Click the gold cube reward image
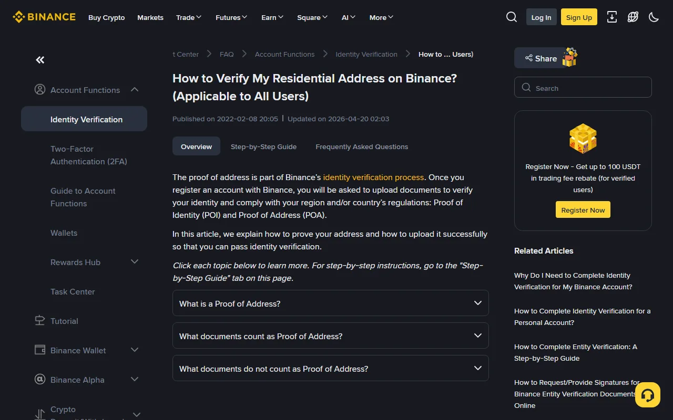This screenshot has height=420, width=673. pyautogui.click(x=583, y=139)
